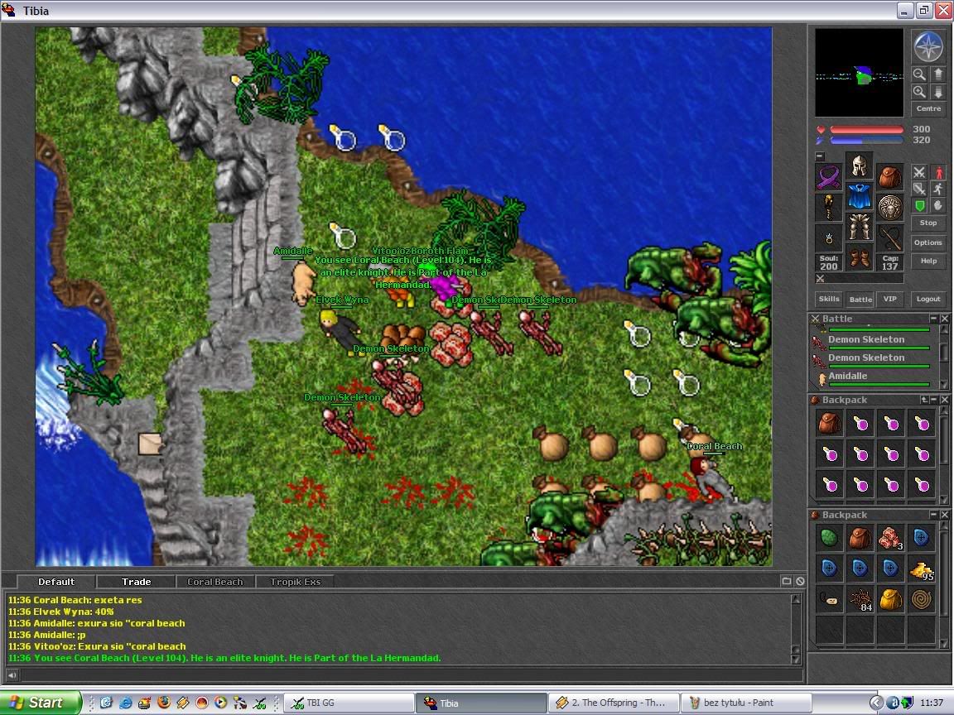
Task: Zoom out the minimap
Action: point(919,74)
